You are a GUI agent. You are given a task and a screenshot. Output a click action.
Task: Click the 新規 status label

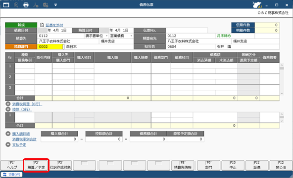click(21, 25)
